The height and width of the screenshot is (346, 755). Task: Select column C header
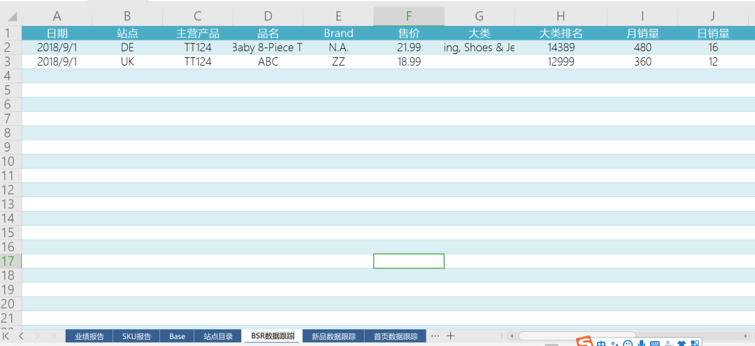click(198, 17)
